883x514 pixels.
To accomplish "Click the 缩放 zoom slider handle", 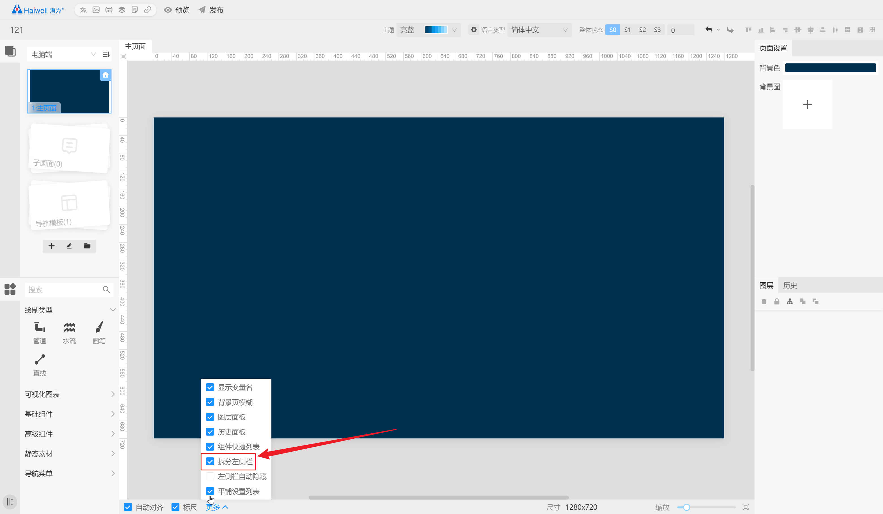I will [686, 507].
